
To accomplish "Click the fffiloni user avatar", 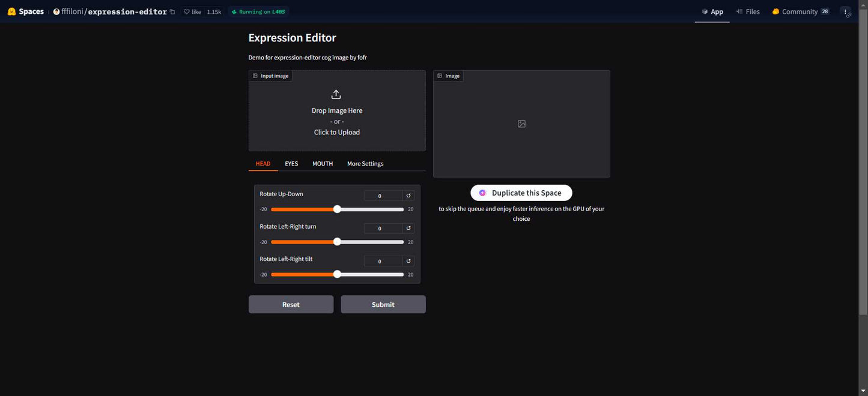I will pos(56,11).
